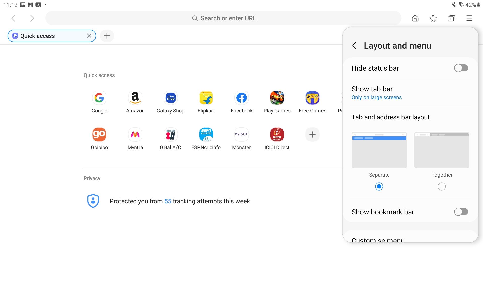Click the privacy shield icon
The height and width of the screenshot is (302, 483).
(93, 201)
